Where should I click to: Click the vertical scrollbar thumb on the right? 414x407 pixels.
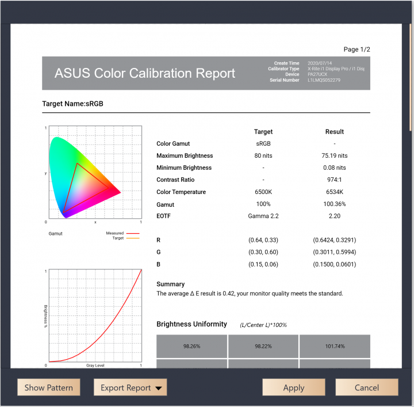point(410,78)
